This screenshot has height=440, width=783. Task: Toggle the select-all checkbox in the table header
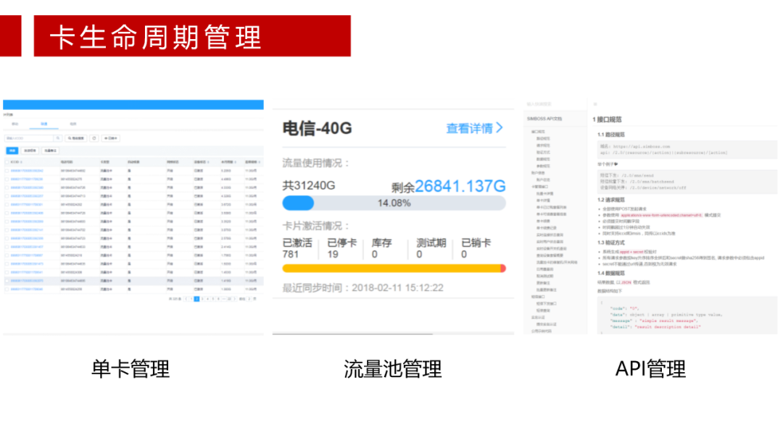pyautogui.click(x=7, y=161)
